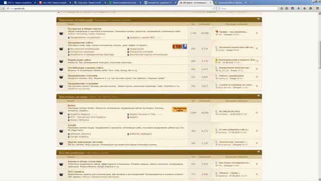Open the Продвижение статьями forum
Image resolution: width=321 pixels, height=181 pixels.
82,76
